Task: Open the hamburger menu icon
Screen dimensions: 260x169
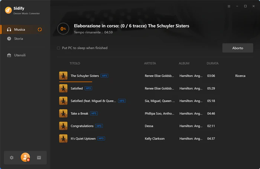Action: [x=229, y=6]
